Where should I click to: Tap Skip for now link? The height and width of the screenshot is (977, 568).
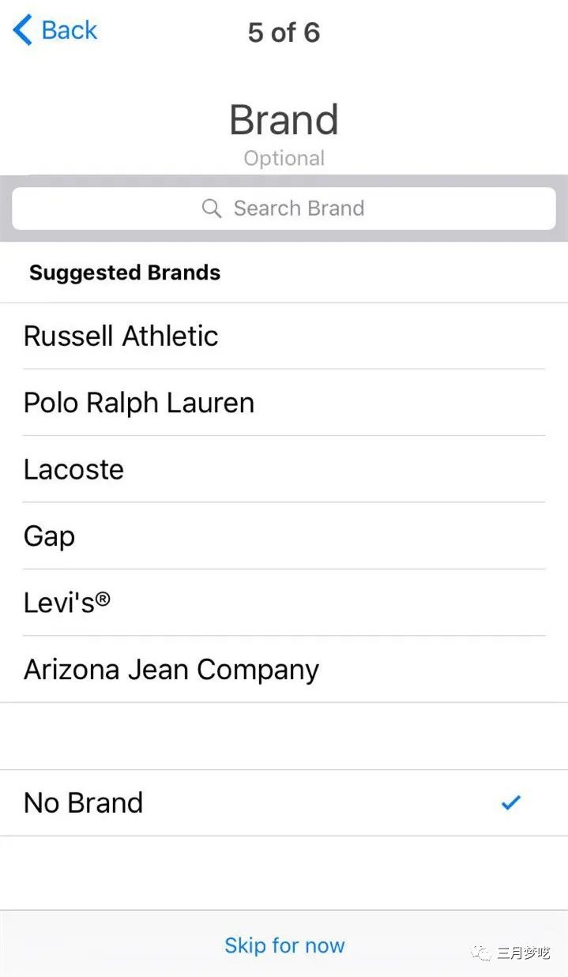(x=284, y=945)
